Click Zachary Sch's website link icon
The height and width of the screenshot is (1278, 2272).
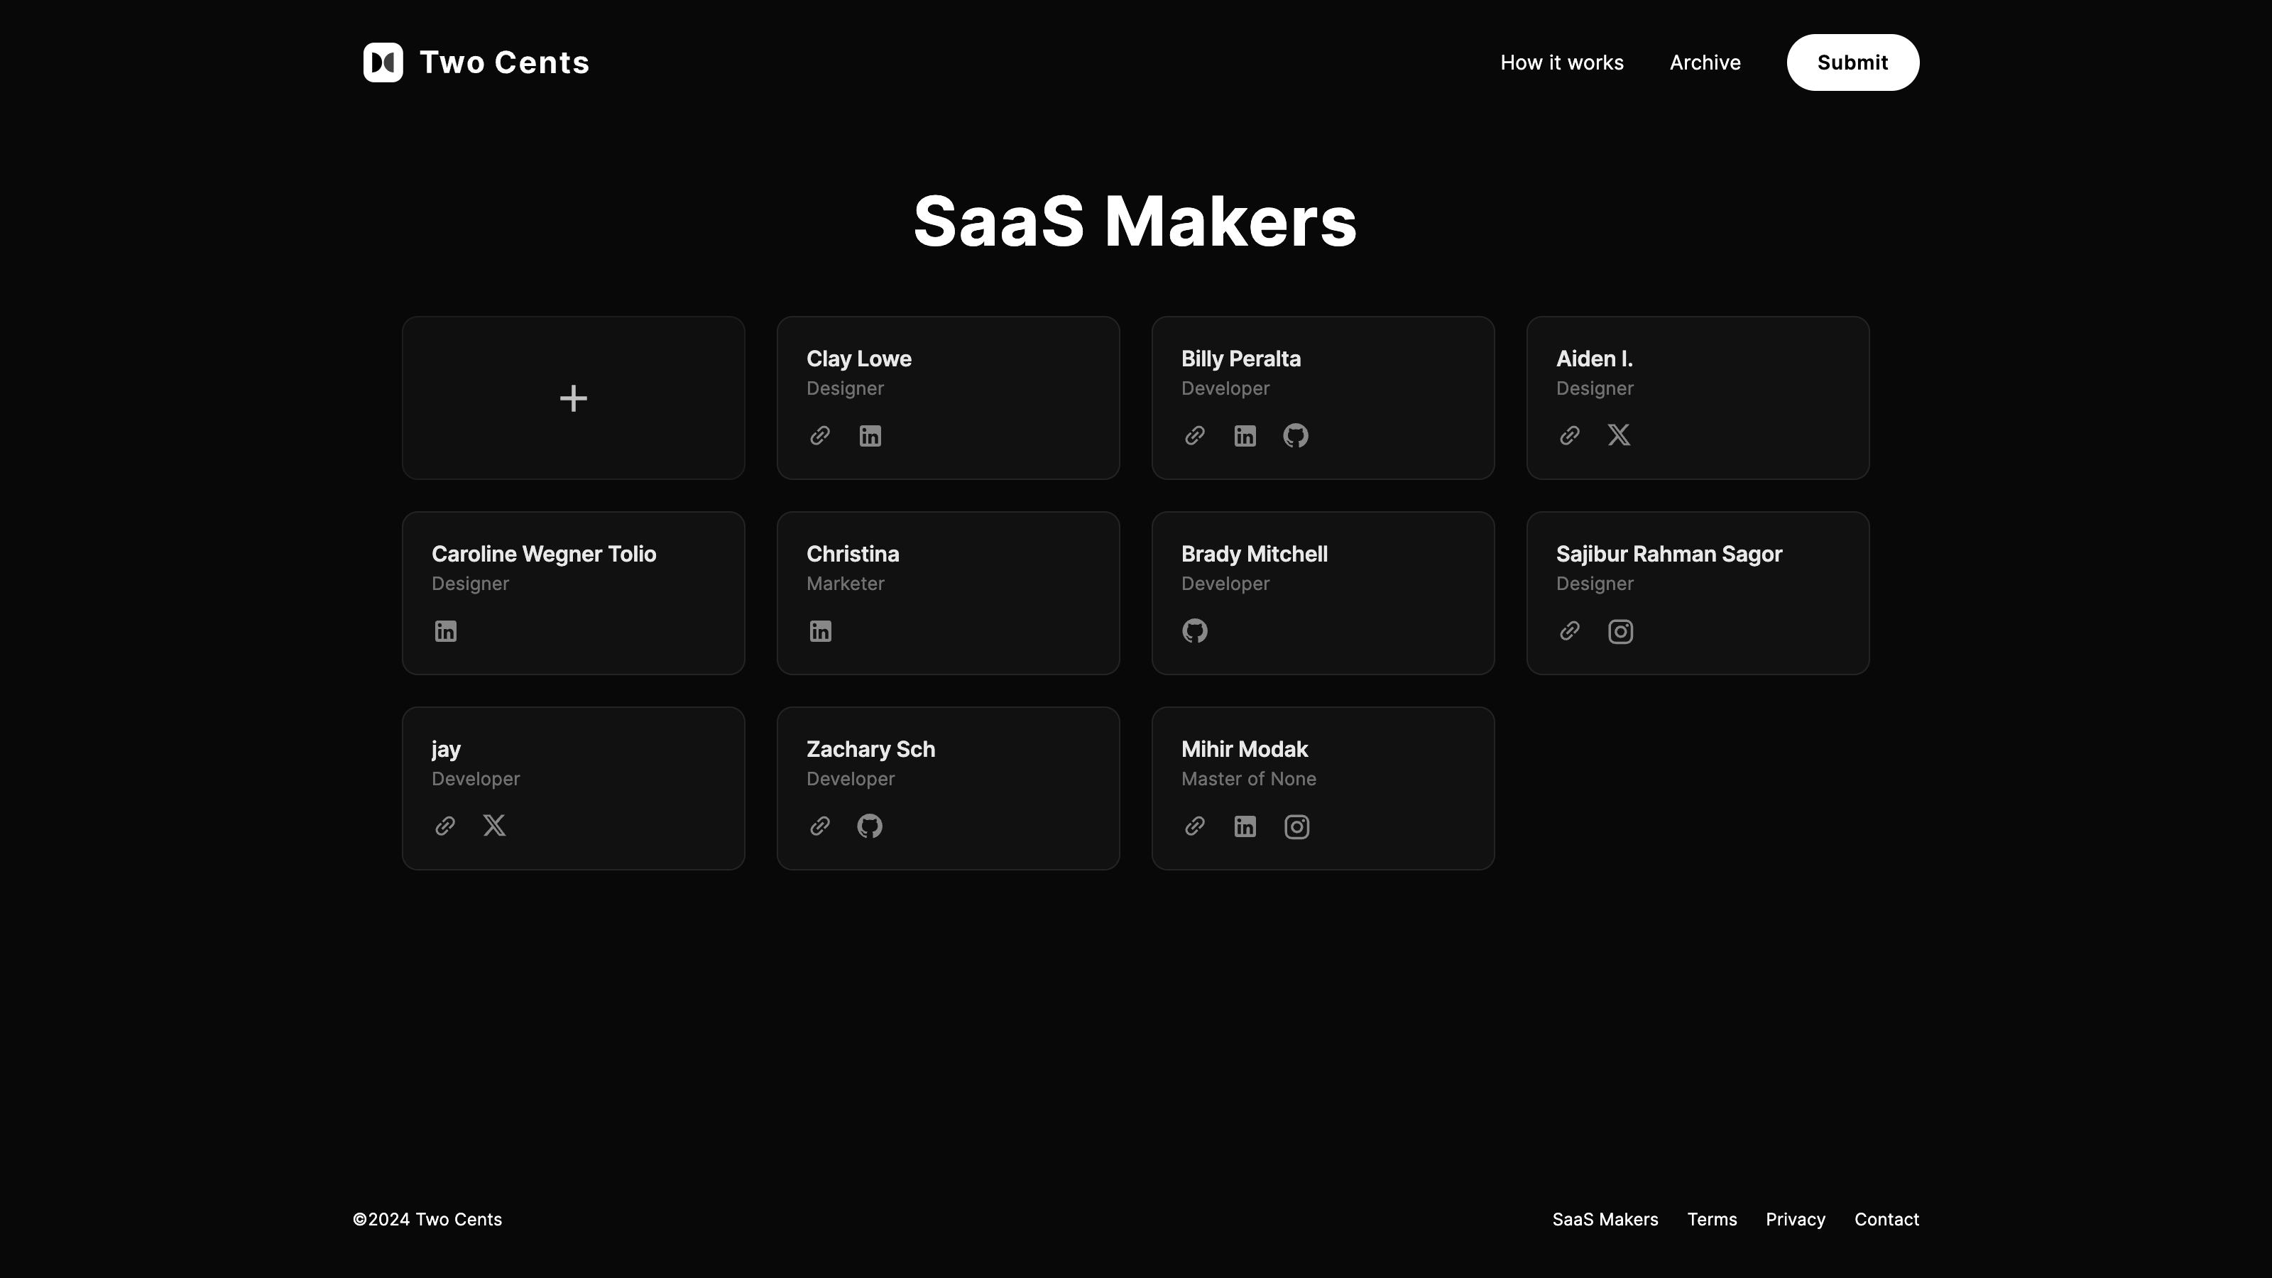pyautogui.click(x=819, y=826)
